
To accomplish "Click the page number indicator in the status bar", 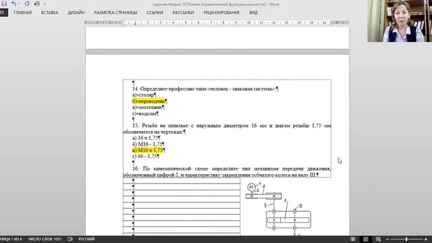I will [11, 239].
